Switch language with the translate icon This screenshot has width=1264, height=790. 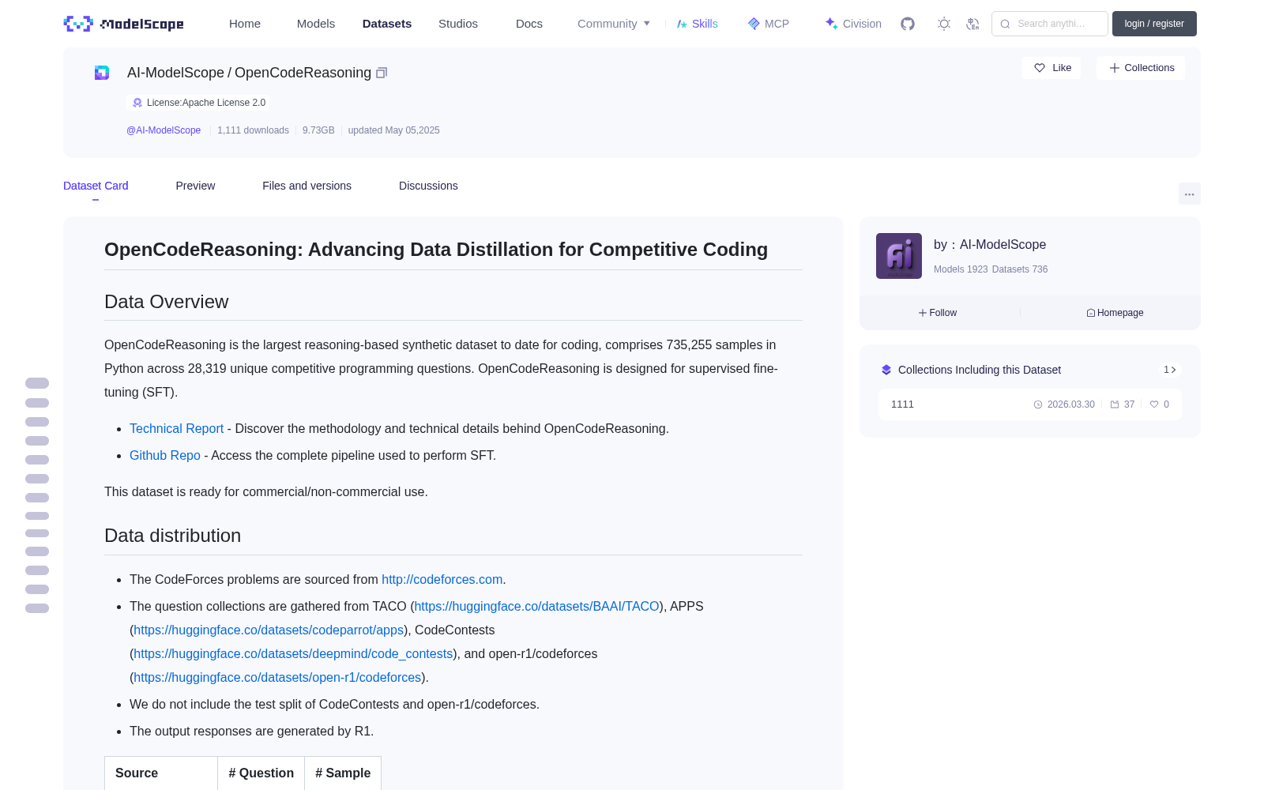coord(973,24)
